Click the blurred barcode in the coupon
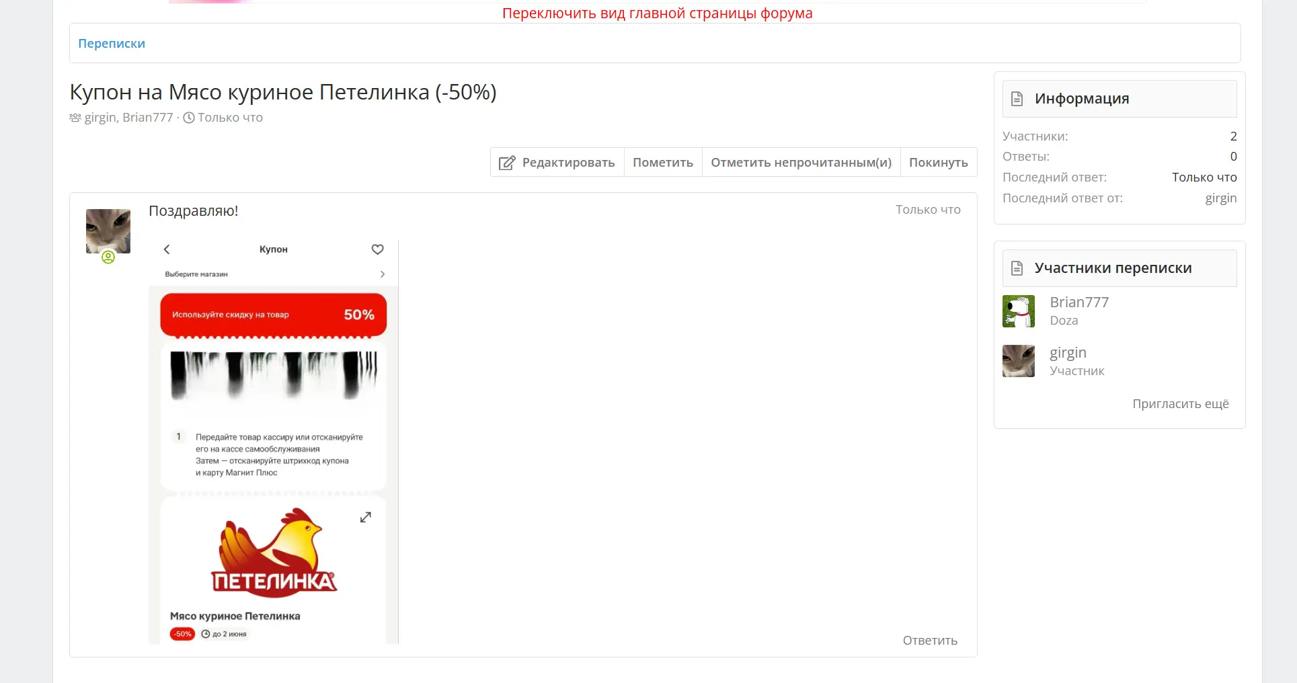Screen dimensions: 1297x683 coord(274,374)
